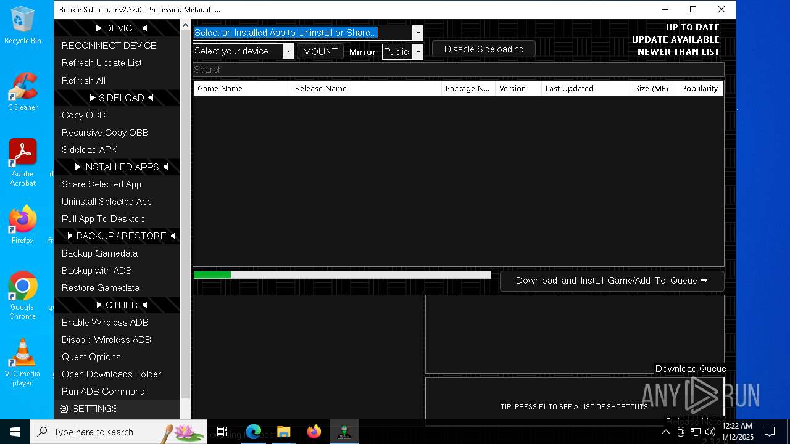Launch Firefox from the desktop shortcut
The width and height of the screenshot is (790, 444).
pyautogui.click(x=23, y=224)
